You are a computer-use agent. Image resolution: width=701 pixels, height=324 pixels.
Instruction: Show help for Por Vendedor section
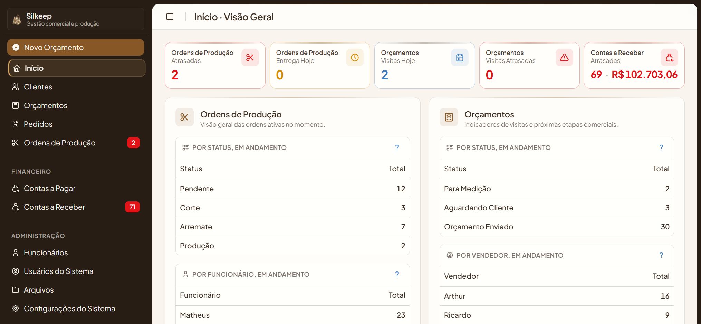(x=661, y=255)
